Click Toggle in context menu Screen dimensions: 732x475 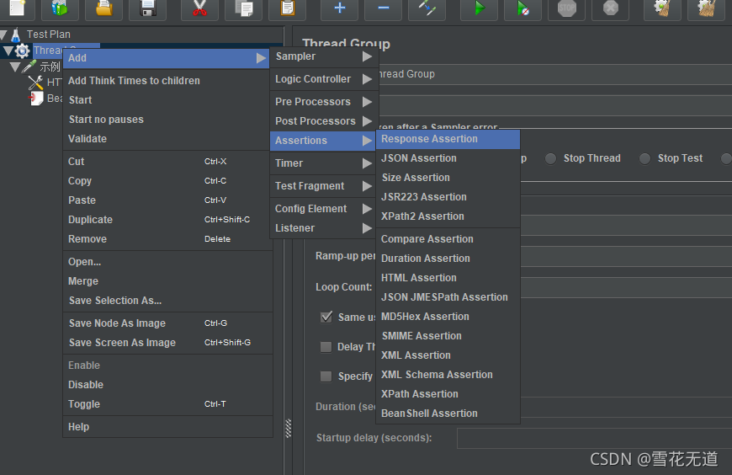click(167, 404)
